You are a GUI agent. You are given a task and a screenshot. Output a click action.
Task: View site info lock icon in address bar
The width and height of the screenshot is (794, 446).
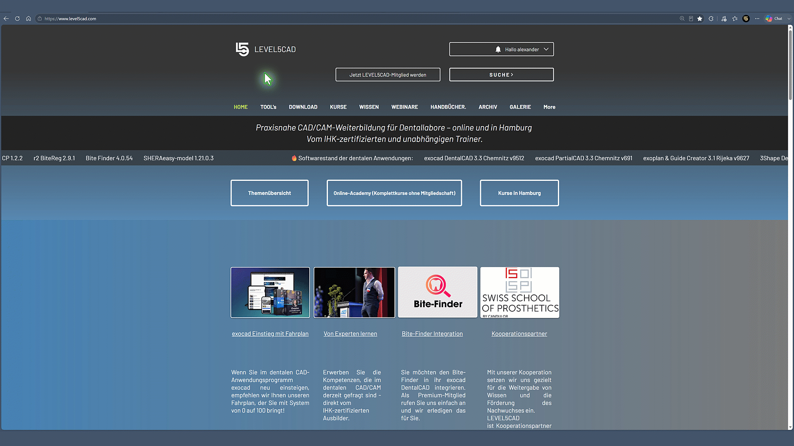pyautogui.click(x=40, y=19)
